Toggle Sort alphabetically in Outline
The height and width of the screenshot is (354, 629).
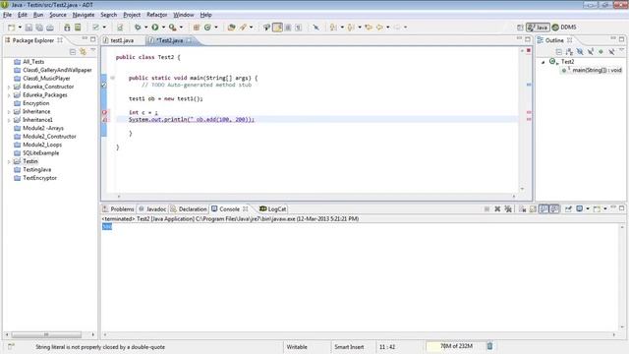pyautogui.click(x=569, y=52)
